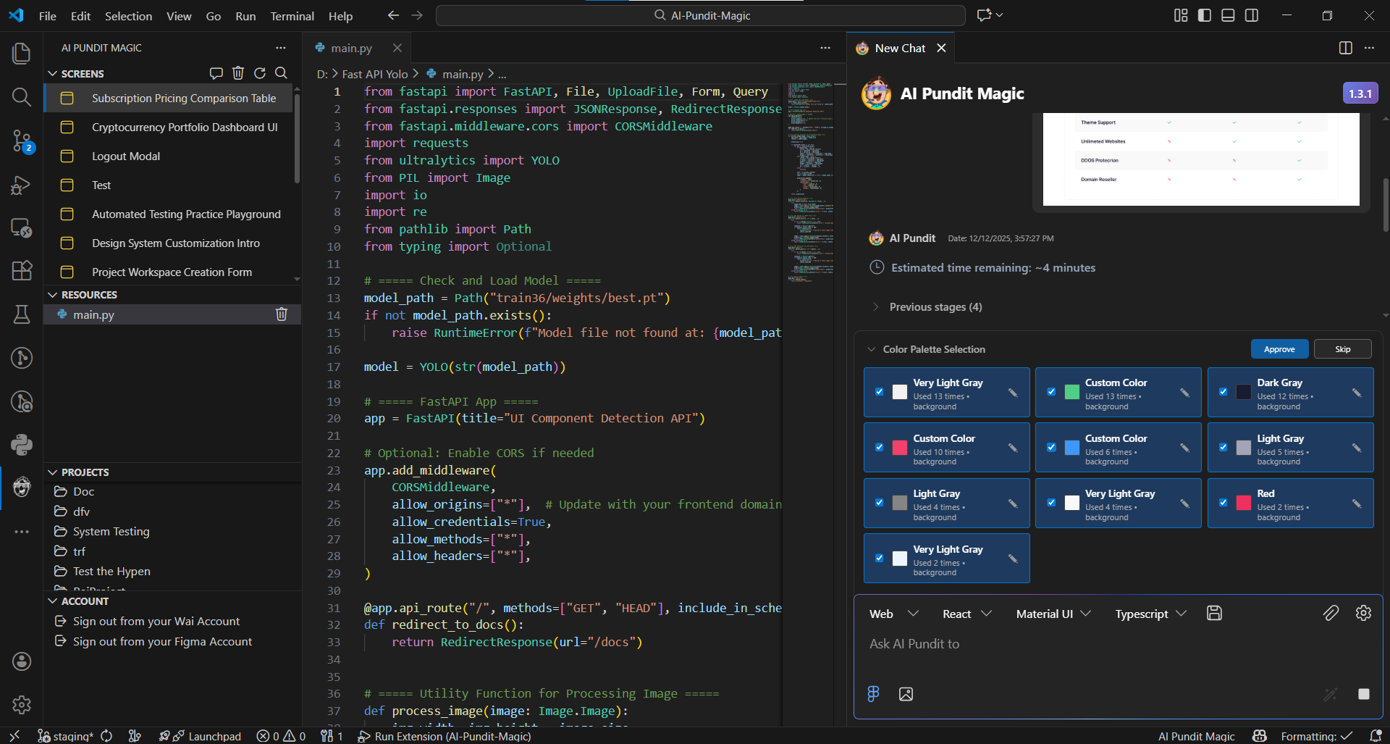The image size is (1390, 744).
Task: Collapse the Color Palette Selection section
Action: pyautogui.click(x=871, y=348)
